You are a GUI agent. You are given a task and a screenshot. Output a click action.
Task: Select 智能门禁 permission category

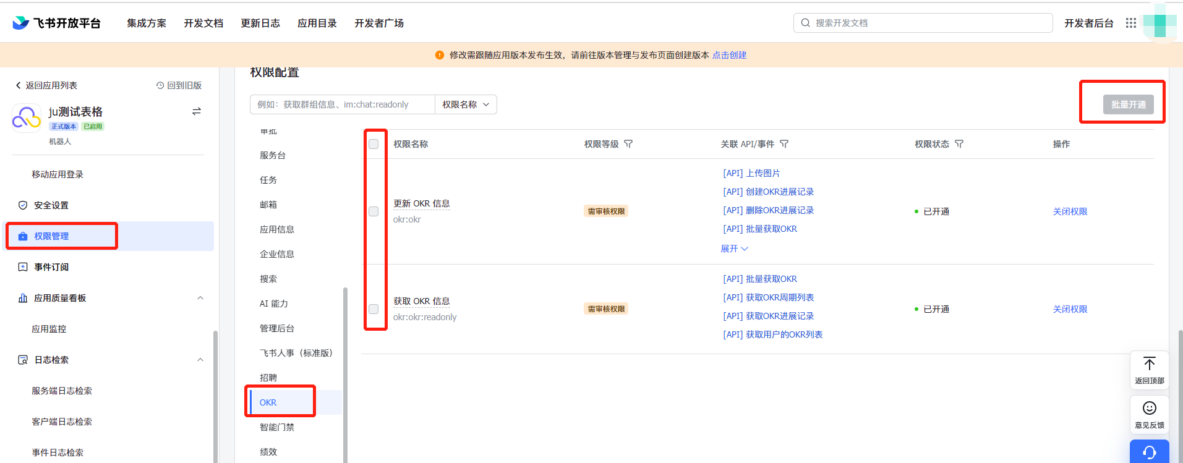click(277, 427)
